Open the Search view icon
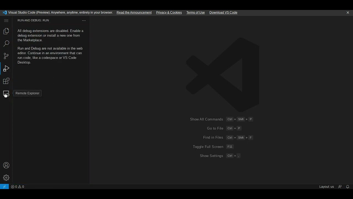Viewport: 353px width, 199px height. coord(6,44)
